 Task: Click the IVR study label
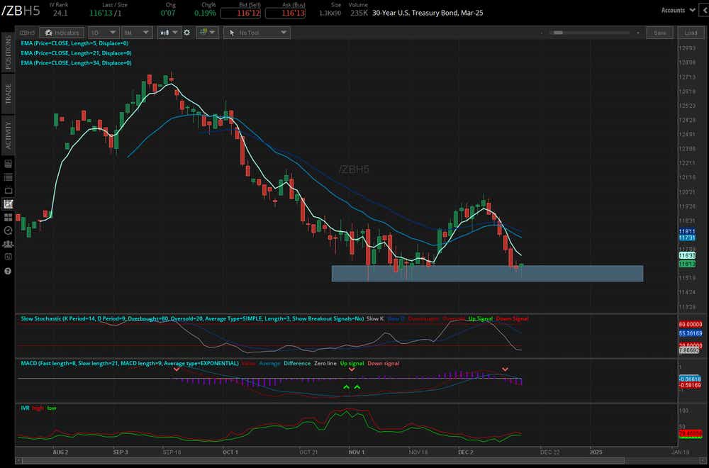pos(25,408)
